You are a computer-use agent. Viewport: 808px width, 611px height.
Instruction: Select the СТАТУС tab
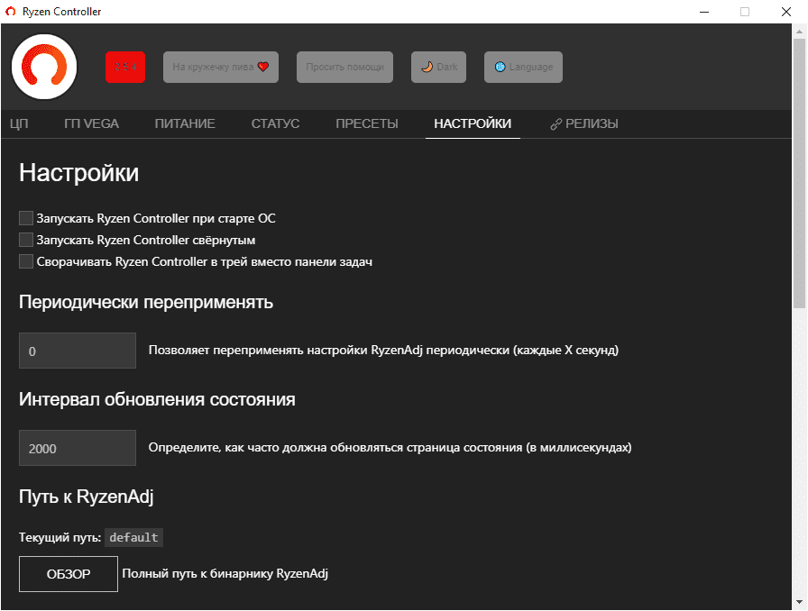(x=275, y=123)
